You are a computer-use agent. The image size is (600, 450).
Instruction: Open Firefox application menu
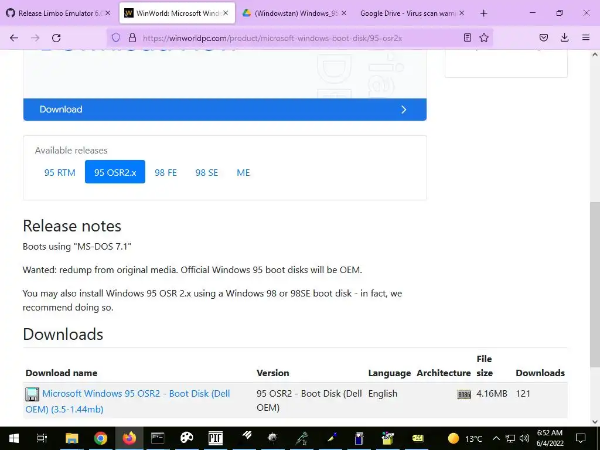click(x=586, y=37)
